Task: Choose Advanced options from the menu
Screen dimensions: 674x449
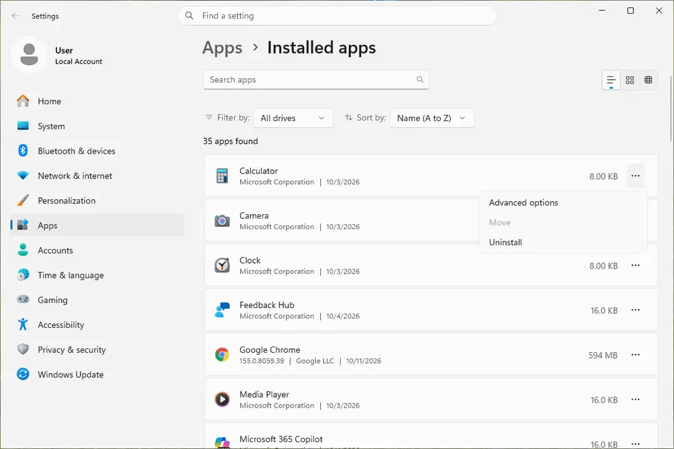Action: 563,202
